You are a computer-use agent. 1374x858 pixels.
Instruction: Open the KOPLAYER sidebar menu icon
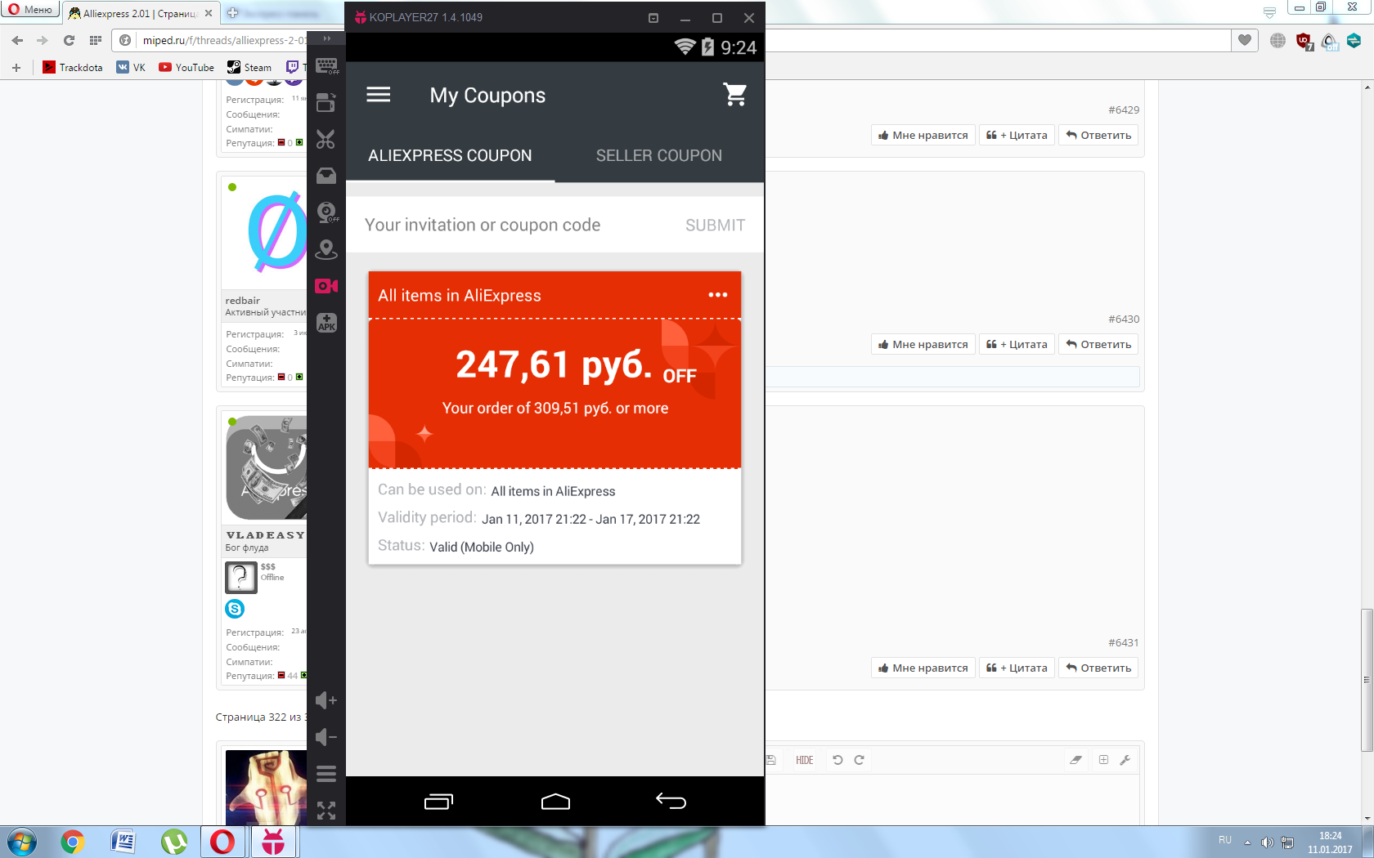(x=326, y=774)
